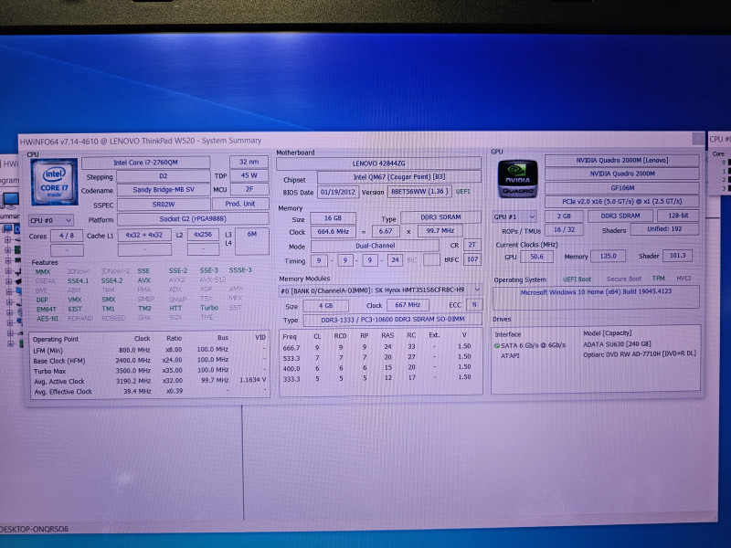Click the Intel QM67 (Cougar Point) chipset field
Viewport: 731px width, 548px height.
399,176
